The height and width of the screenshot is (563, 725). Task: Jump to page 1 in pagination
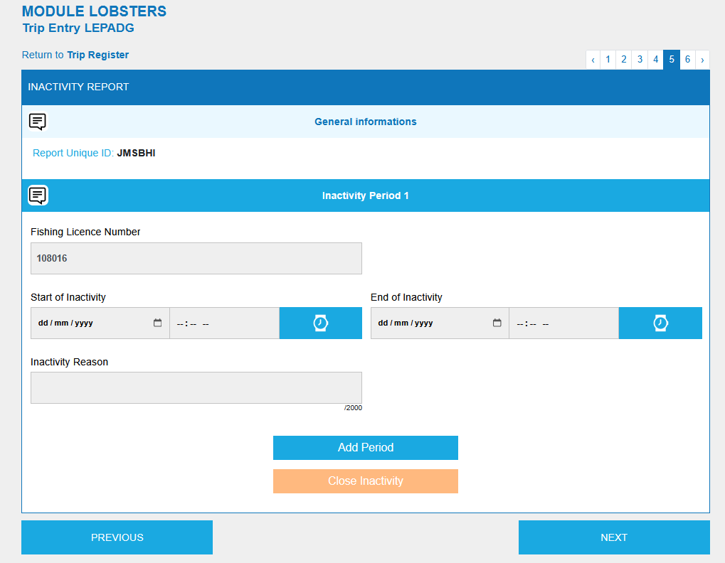[608, 60]
